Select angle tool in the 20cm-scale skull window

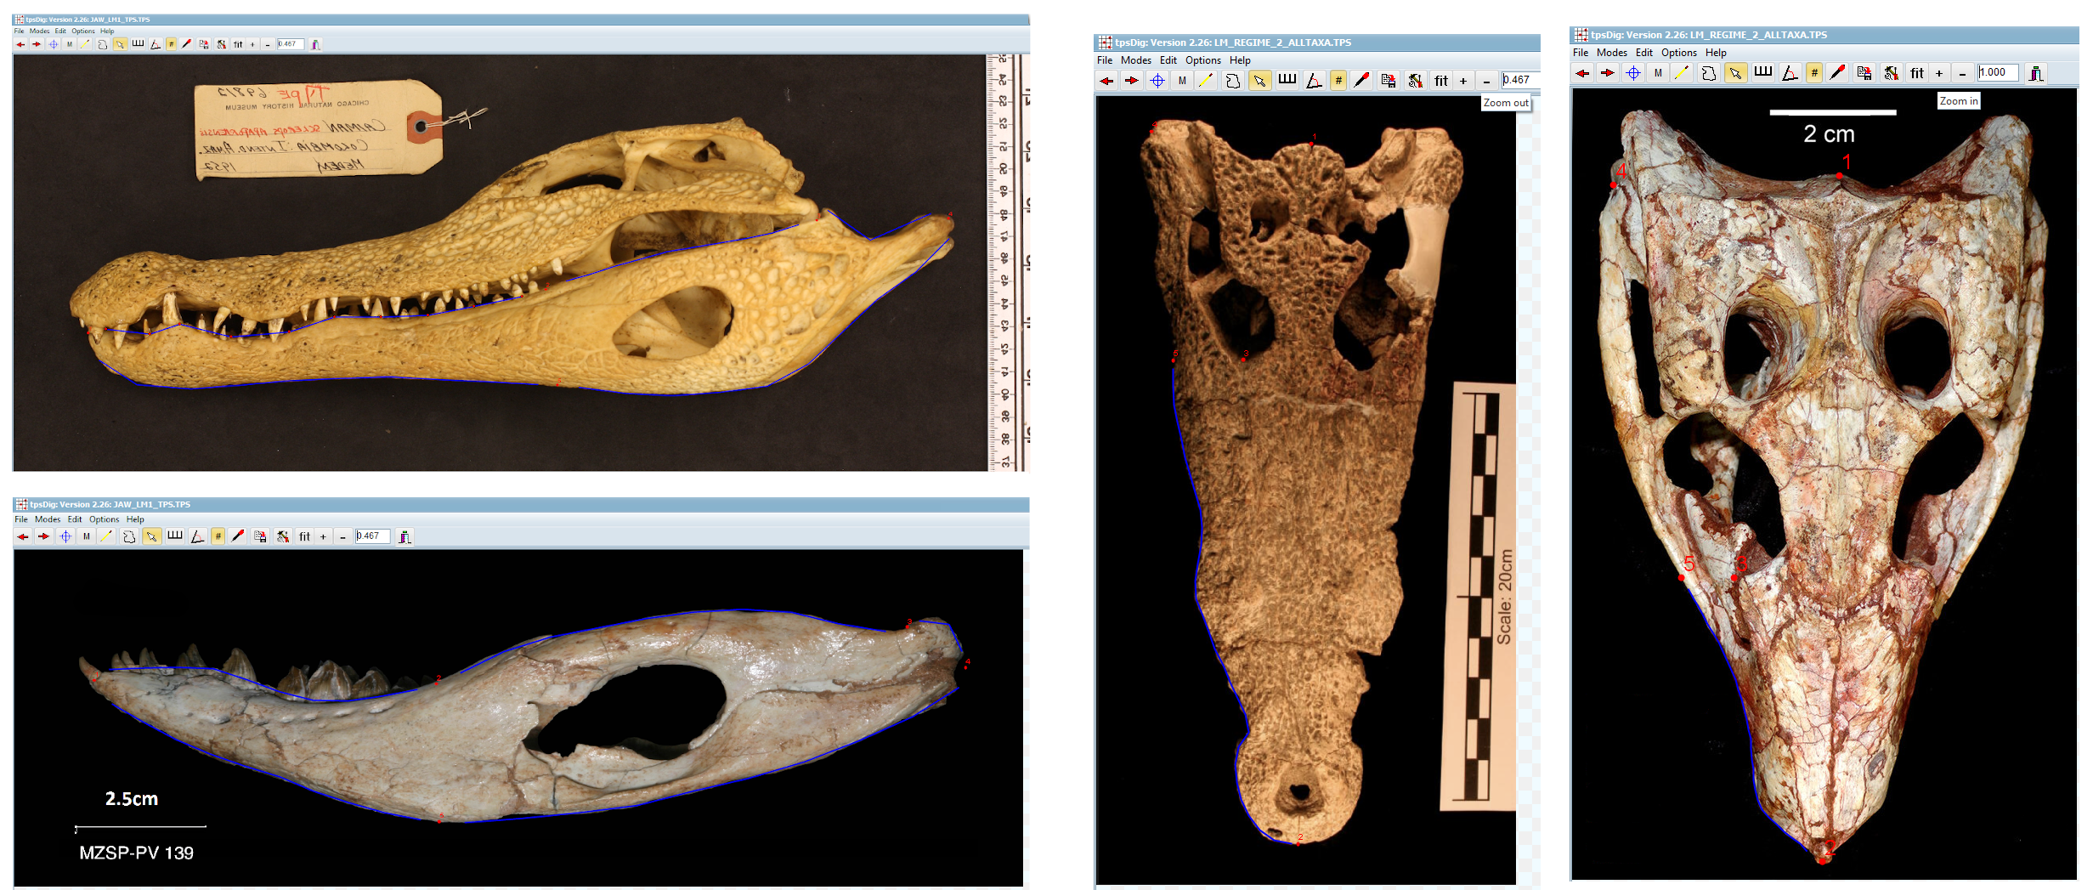click(1314, 81)
